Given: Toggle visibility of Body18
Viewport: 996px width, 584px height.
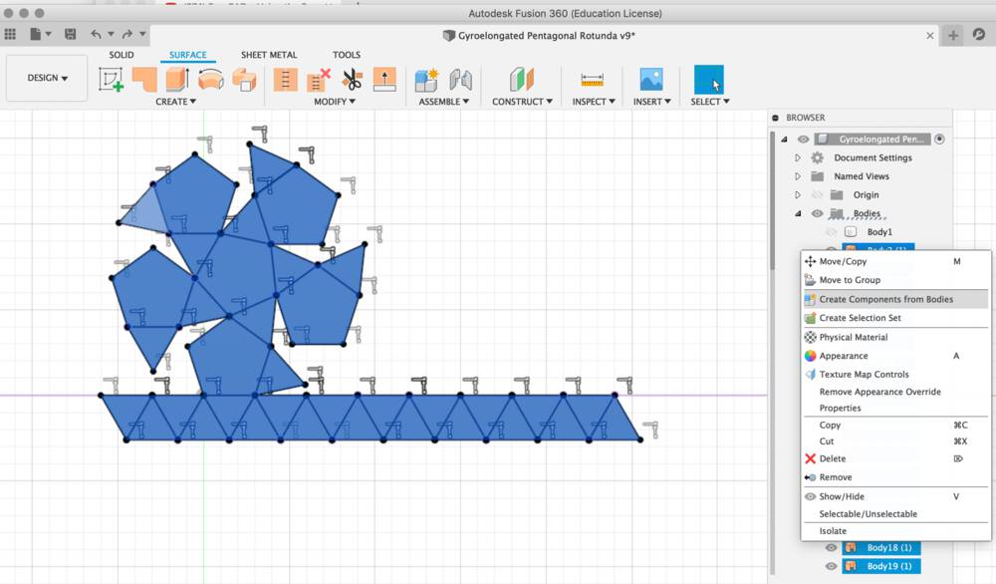Looking at the screenshot, I should click(x=832, y=547).
